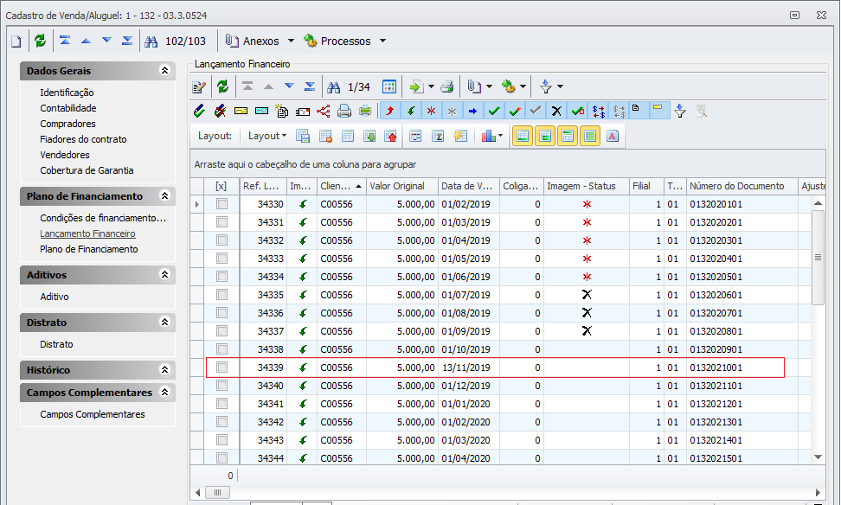Open Condições de financiamento link
The width and height of the screenshot is (841, 505).
pyautogui.click(x=103, y=218)
